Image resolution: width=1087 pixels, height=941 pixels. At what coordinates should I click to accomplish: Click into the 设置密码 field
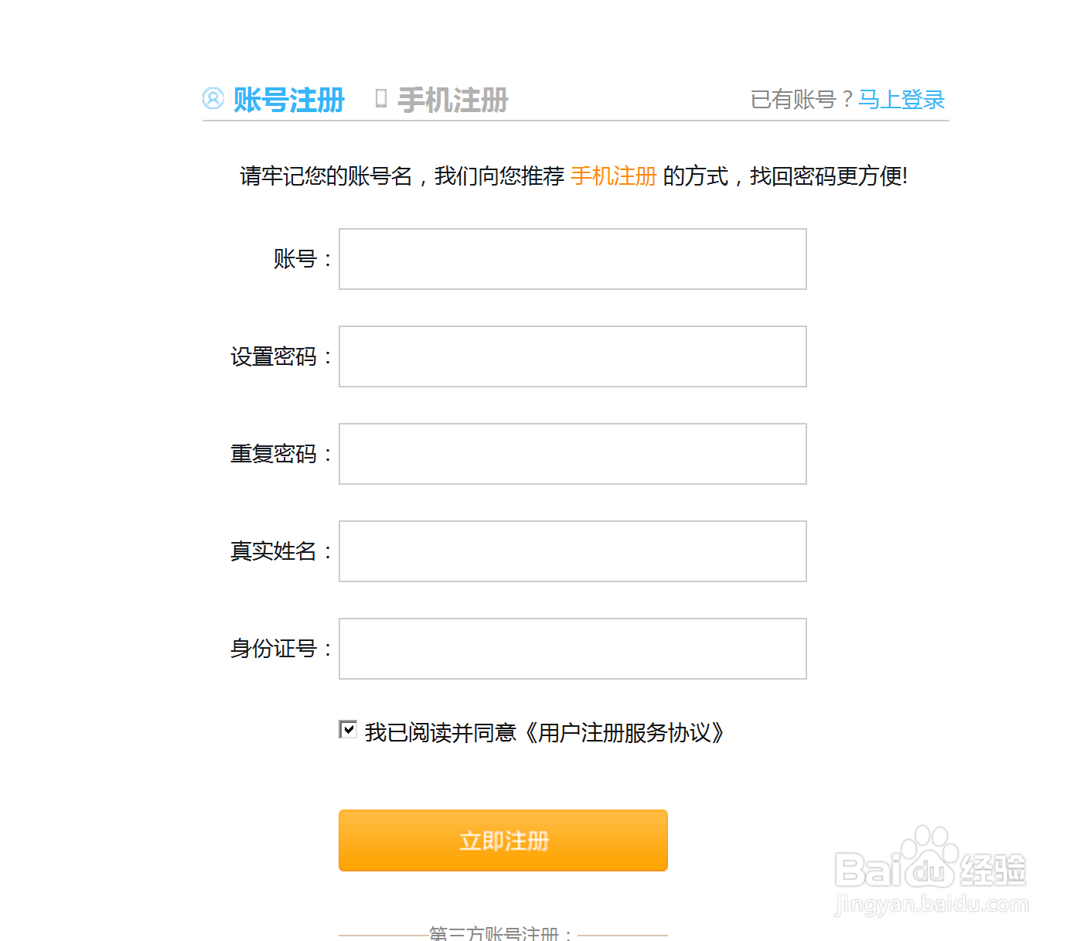pos(572,356)
